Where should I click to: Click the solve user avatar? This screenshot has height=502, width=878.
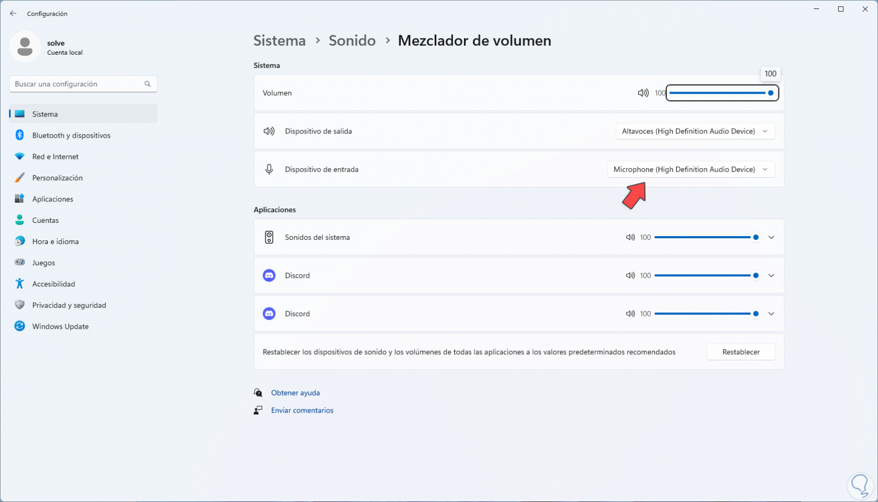click(x=24, y=47)
